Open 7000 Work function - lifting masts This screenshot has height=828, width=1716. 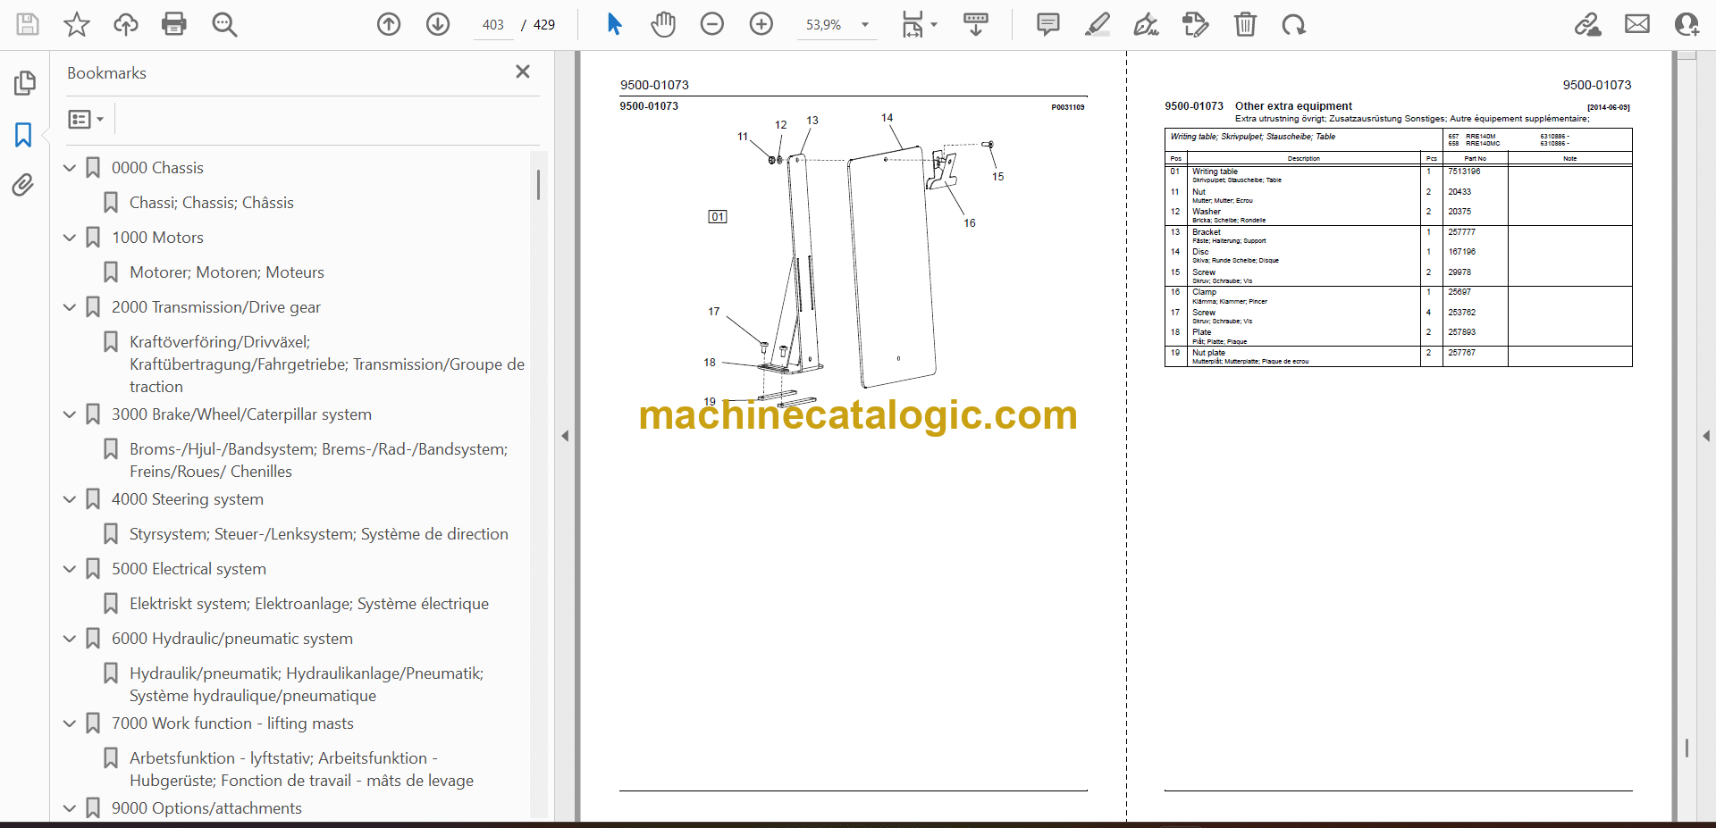232,723
